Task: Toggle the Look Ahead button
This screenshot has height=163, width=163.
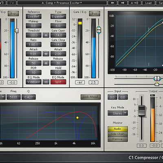Action: 90,97
